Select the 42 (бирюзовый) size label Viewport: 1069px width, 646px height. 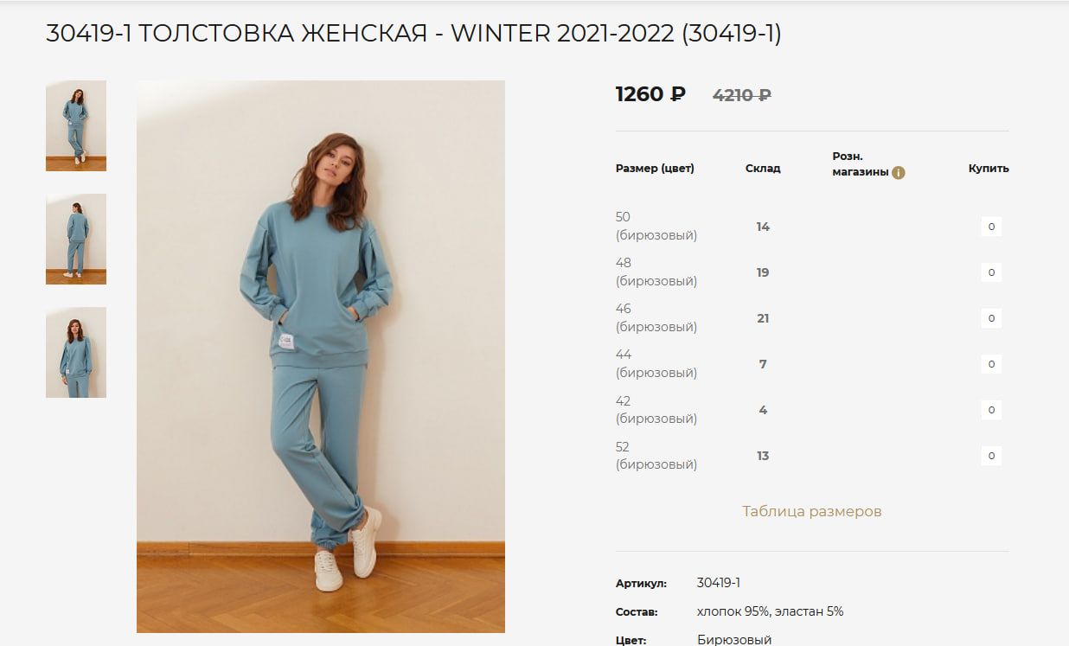tap(656, 410)
